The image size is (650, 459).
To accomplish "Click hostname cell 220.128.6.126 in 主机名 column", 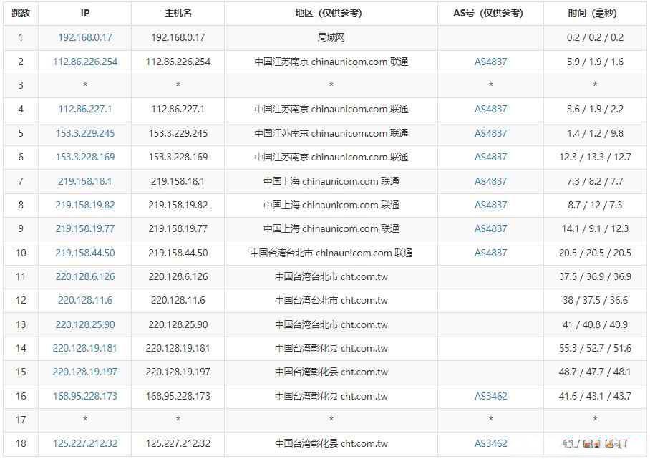I will pos(178,276).
